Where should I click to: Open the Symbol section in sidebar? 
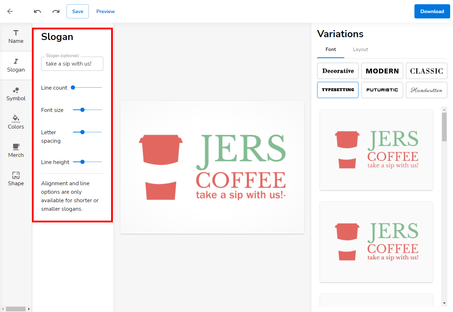[16, 94]
